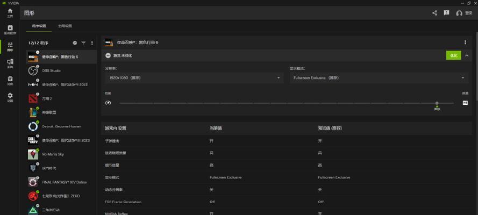Open the 主页 (Home) sidebar icon

click(10, 11)
